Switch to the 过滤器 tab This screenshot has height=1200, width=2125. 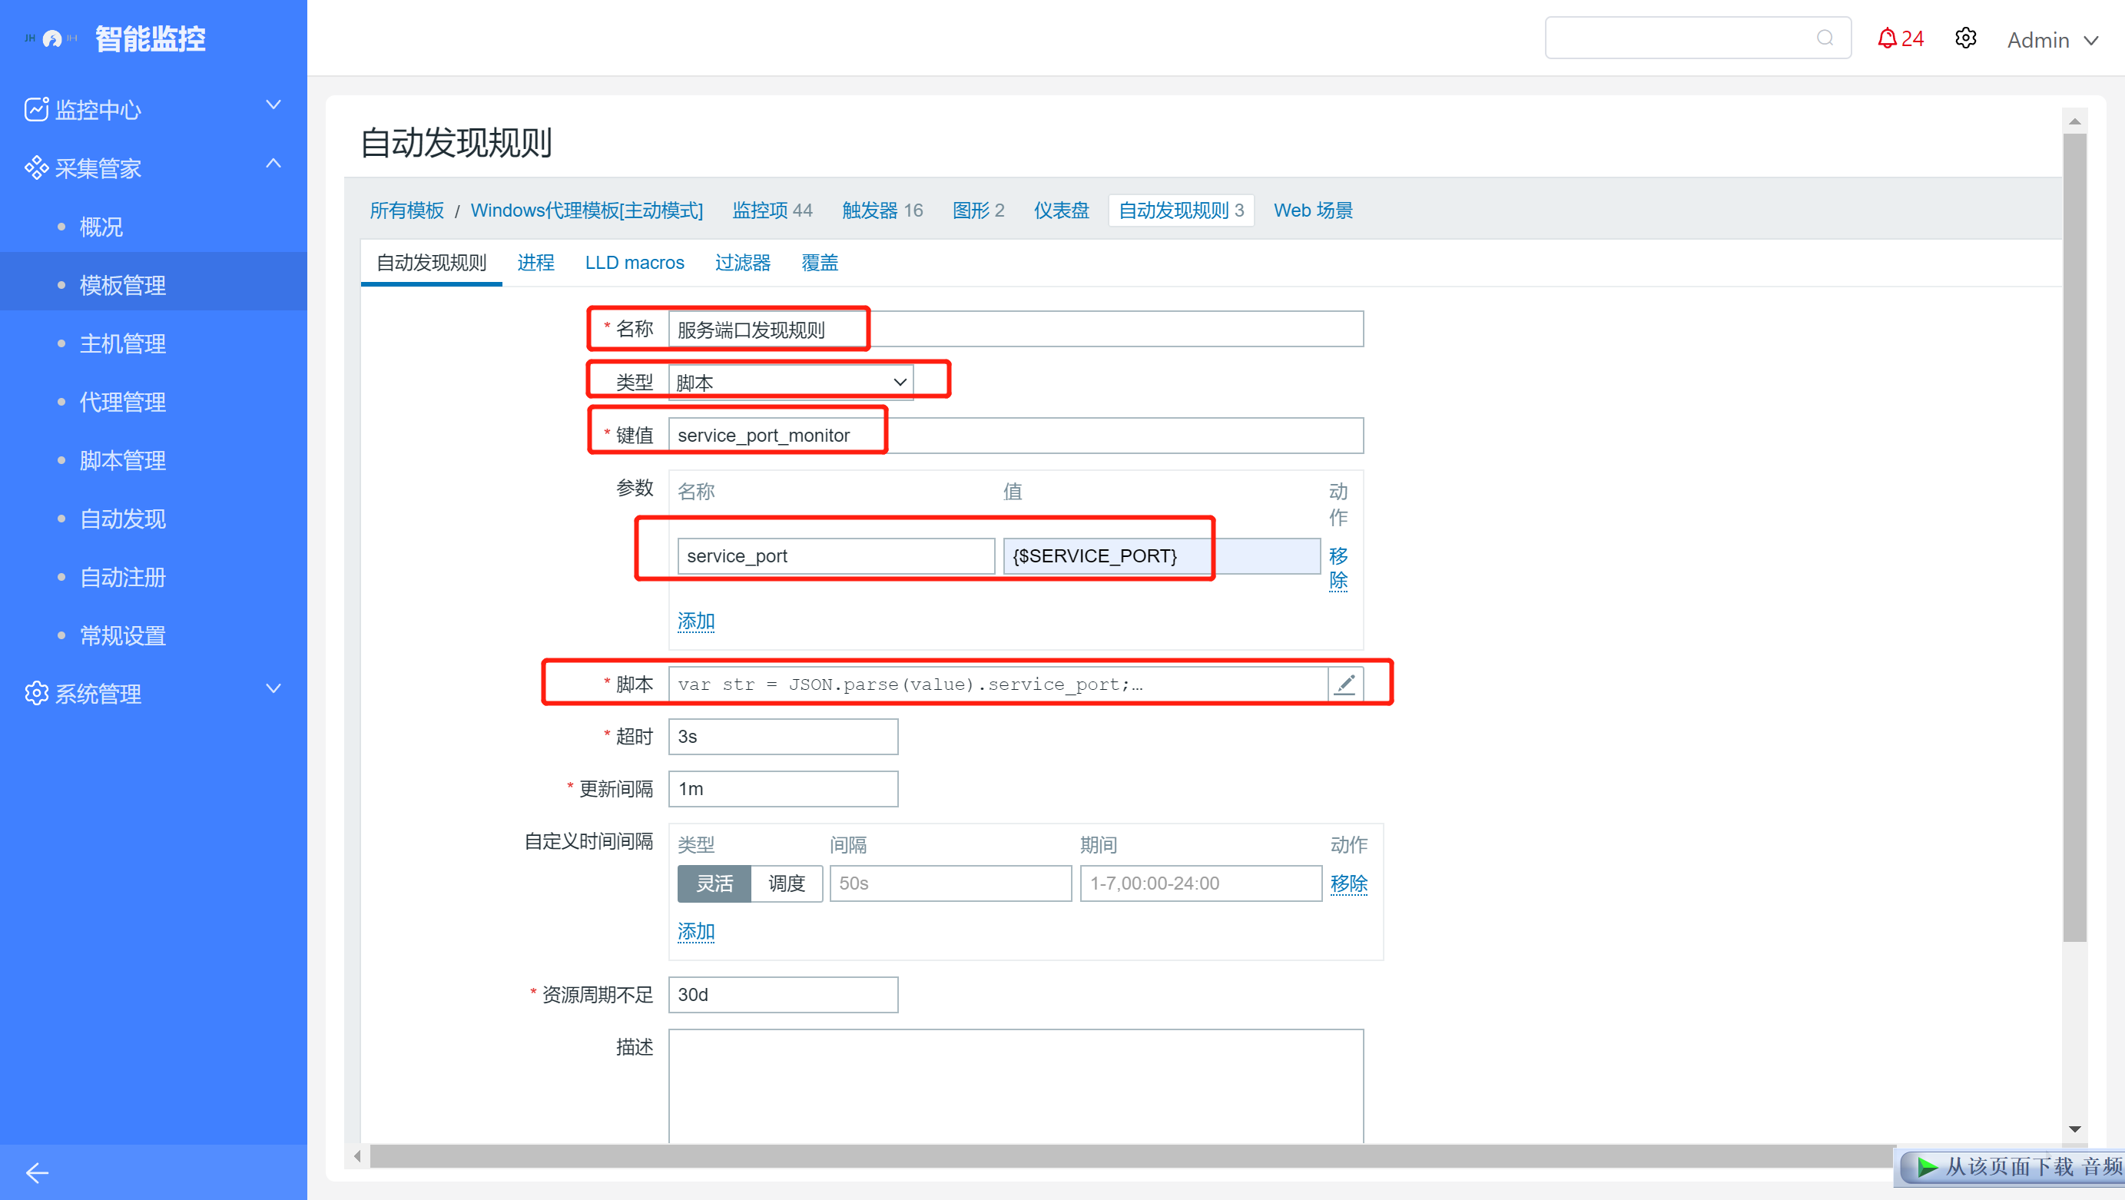click(742, 262)
